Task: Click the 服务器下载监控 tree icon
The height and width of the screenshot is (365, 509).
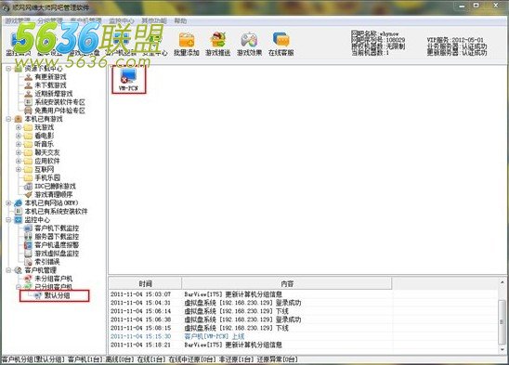Action: click(29, 237)
